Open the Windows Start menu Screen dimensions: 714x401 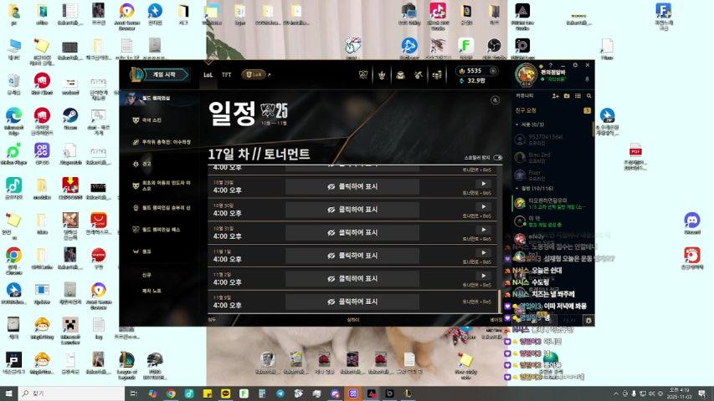[8, 393]
